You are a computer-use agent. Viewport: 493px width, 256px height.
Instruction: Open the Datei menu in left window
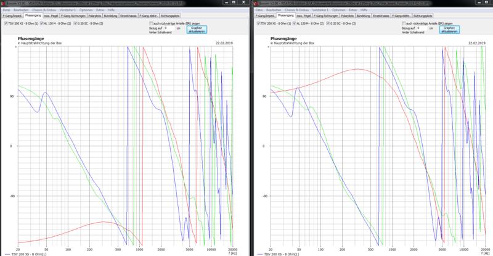(5, 9)
